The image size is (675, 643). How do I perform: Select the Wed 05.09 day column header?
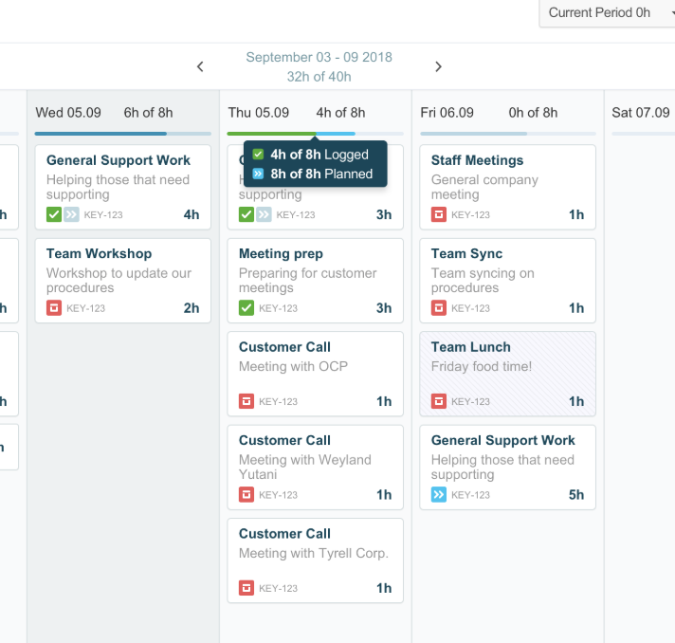(68, 113)
